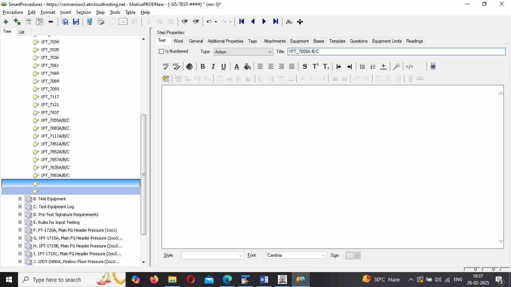Justify text alignment
Image resolution: width=511 pixels, height=287 pixels.
(291, 67)
